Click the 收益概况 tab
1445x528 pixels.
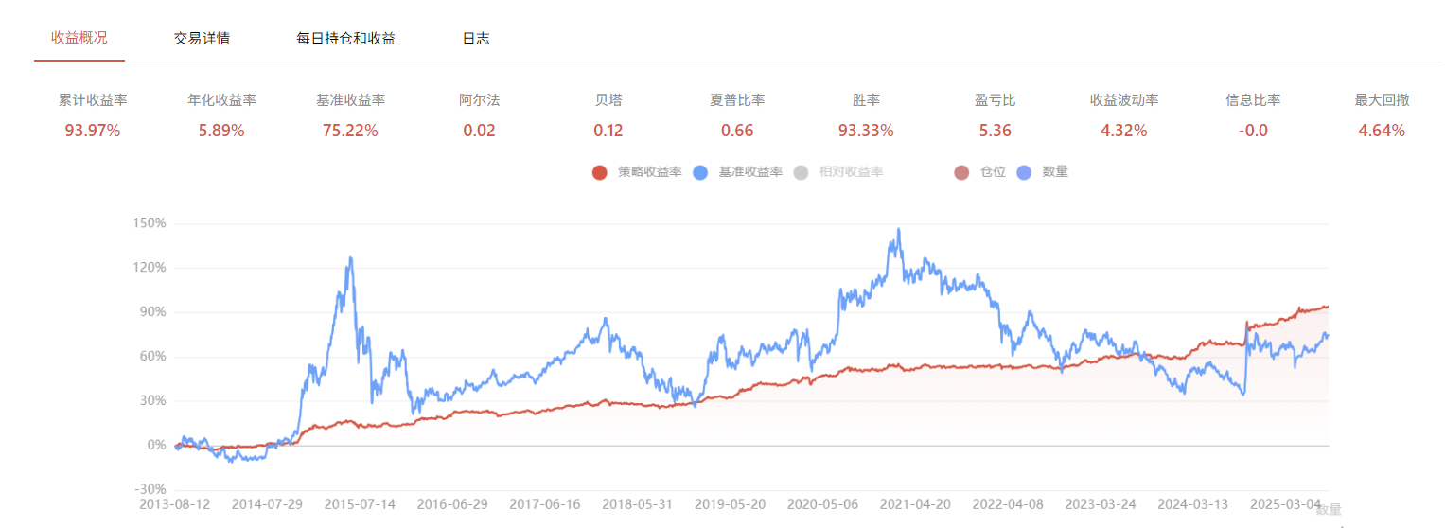pyautogui.click(x=79, y=38)
